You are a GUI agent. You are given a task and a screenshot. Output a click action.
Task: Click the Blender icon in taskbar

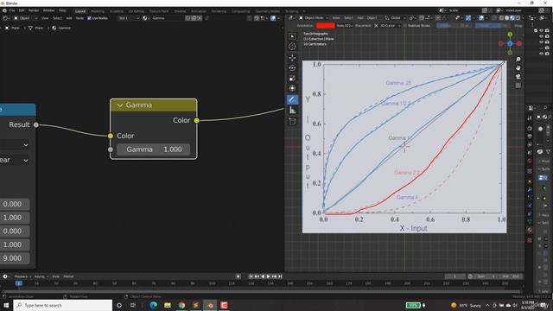[x=210, y=305]
